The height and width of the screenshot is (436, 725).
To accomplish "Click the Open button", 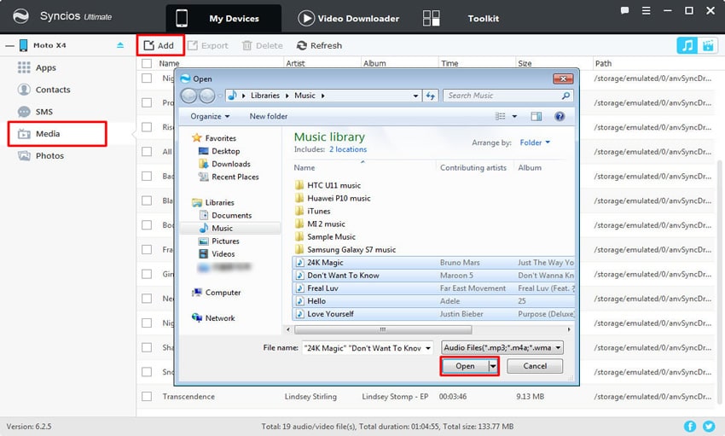I will tap(465, 366).
